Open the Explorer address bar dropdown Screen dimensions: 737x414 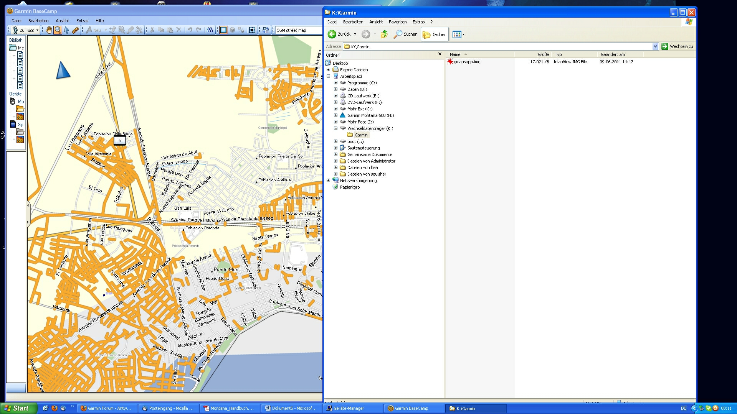coord(655,46)
